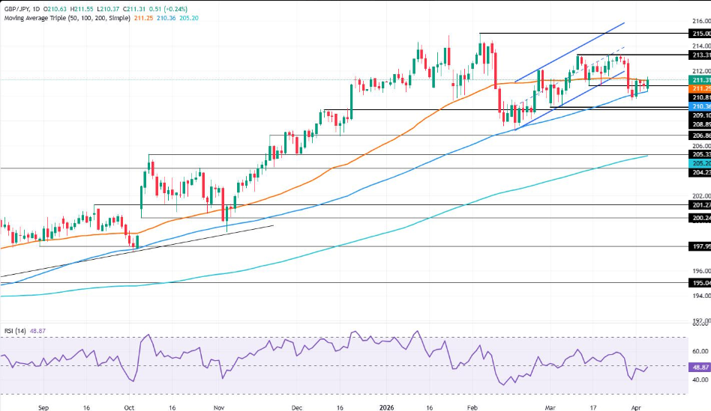This screenshot has width=711, height=411.
Task: Click the 195.04 price level label
Action: click(x=700, y=283)
